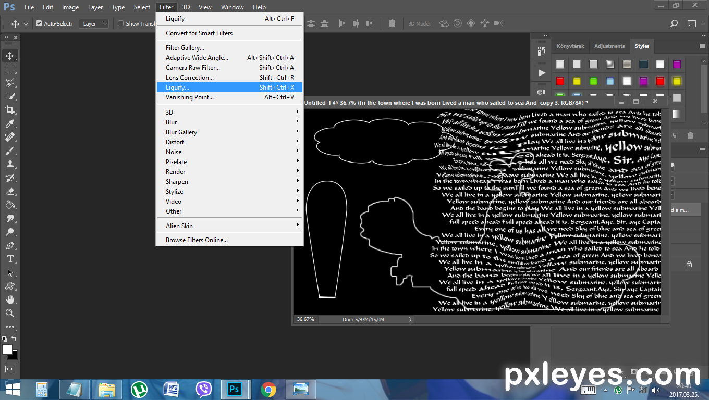This screenshot has height=400, width=709.
Task: Switch to the Könyvtárak tab
Action: pos(570,46)
